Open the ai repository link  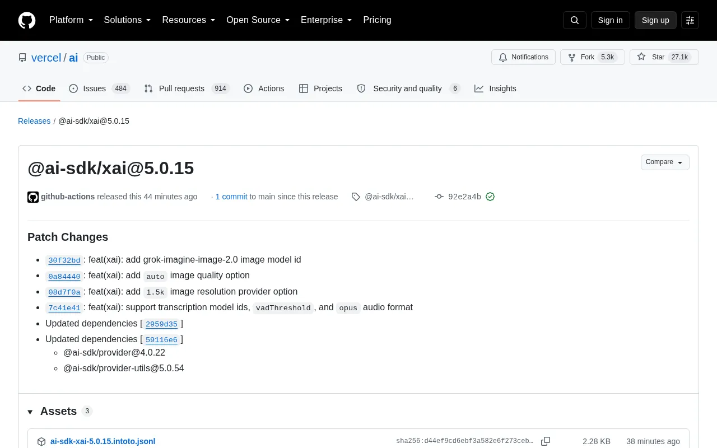coord(73,58)
